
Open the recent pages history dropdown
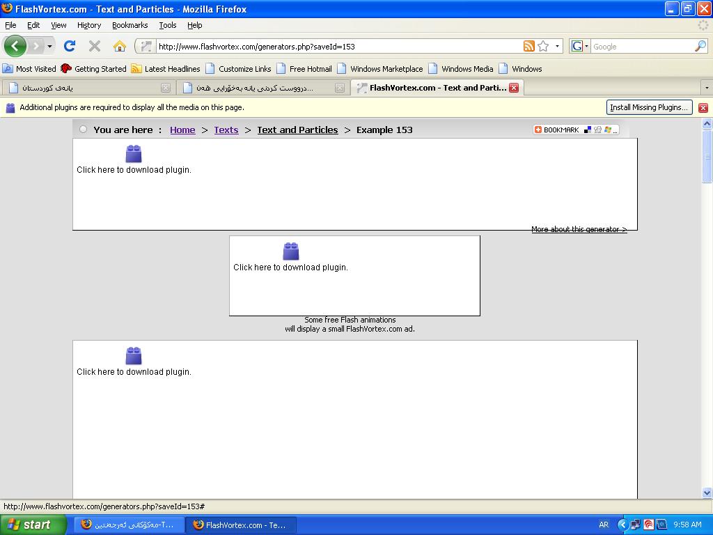pos(49,46)
